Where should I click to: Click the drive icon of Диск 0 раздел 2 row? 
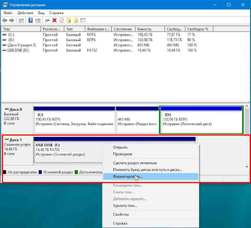point(4,45)
